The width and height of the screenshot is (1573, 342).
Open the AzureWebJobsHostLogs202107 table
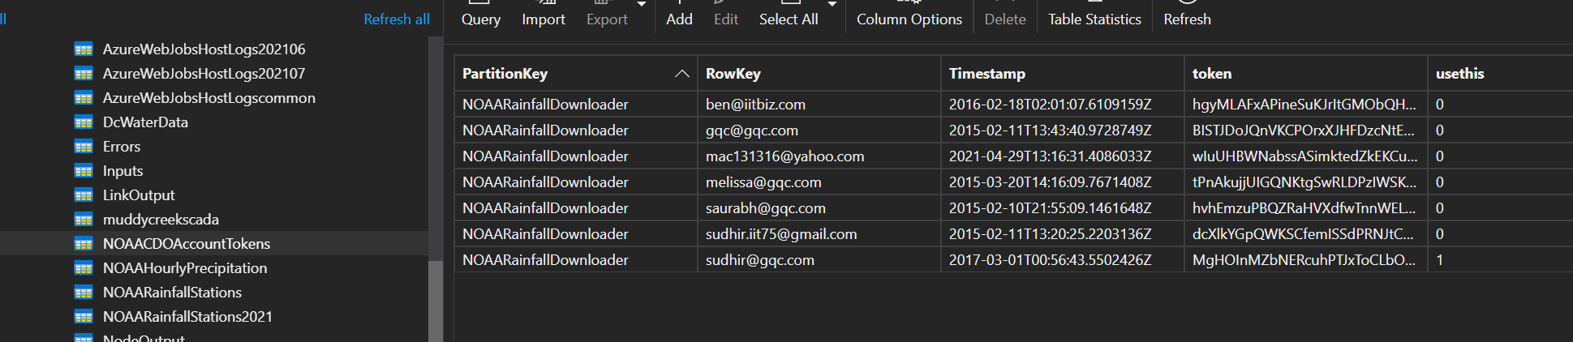[x=204, y=74]
